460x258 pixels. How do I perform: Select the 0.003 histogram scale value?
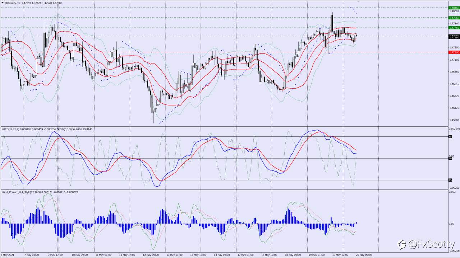(452, 192)
